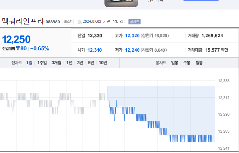Image resolution: width=239 pixels, height=153 pixels.
Task: Open the 일봉 candlestick chart
Action: tap(175, 63)
